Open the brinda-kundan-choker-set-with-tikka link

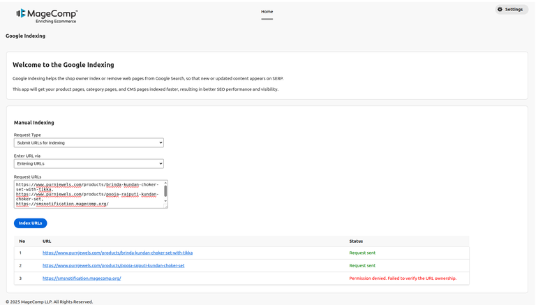point(117,253)
